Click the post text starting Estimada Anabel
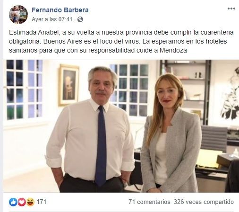239x212 pixels. pyautogui.click(x=121, y=41)
